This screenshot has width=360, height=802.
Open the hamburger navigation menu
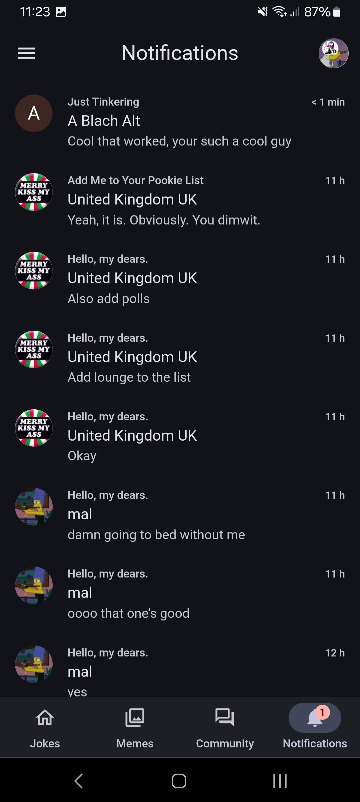click(26, 53)
